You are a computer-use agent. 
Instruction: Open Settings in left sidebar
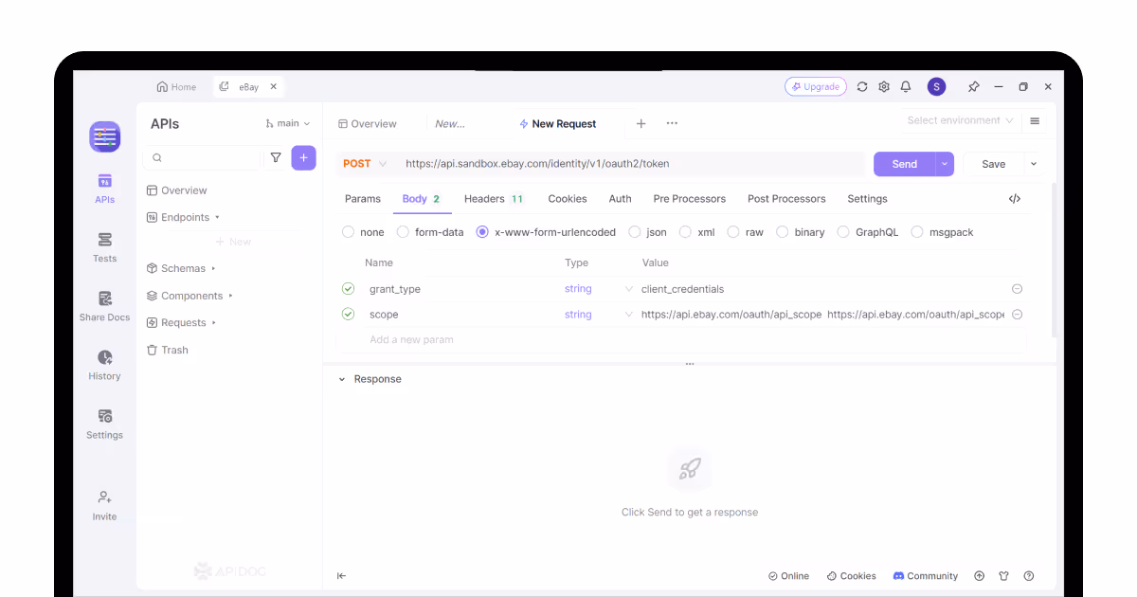[x=104, y=424]
